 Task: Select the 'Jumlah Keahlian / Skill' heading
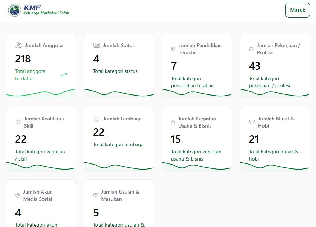(x=44, y=122)
